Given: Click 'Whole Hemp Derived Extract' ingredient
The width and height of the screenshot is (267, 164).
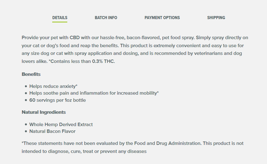Looking at the screenshot, I should click(x=61, y=125).
